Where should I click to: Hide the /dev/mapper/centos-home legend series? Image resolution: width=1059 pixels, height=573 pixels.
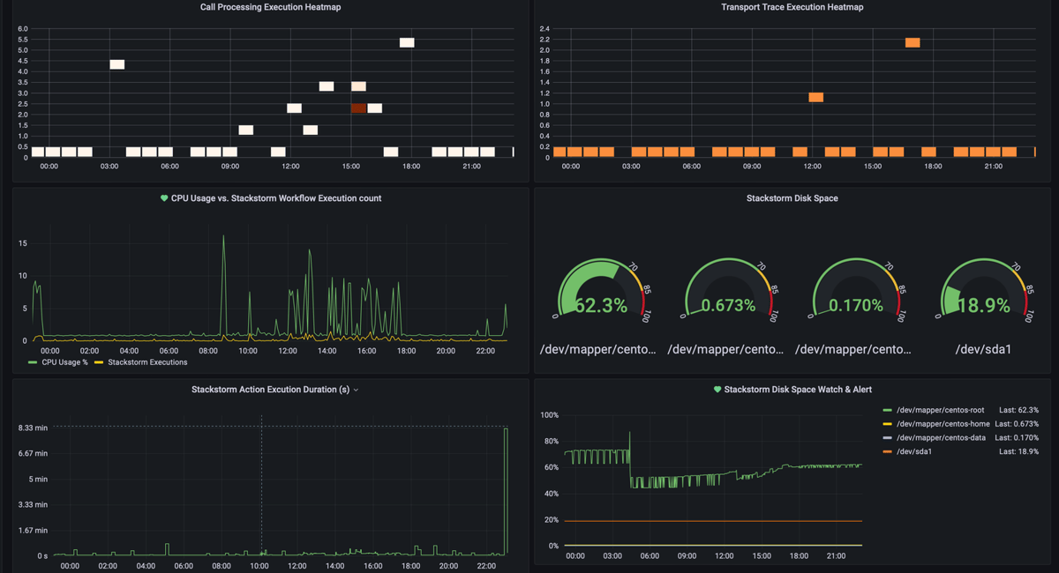tap(940, 423)
